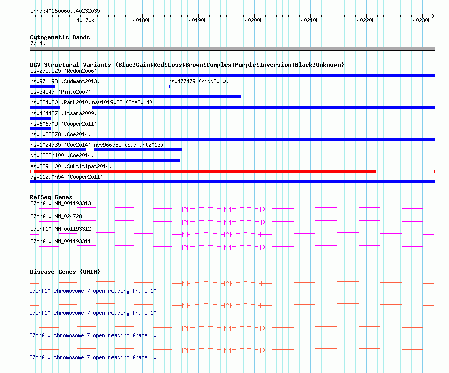Open variant esv34547 (Pinto2007) label
This screenshot has width=449, height=373.
61,92
